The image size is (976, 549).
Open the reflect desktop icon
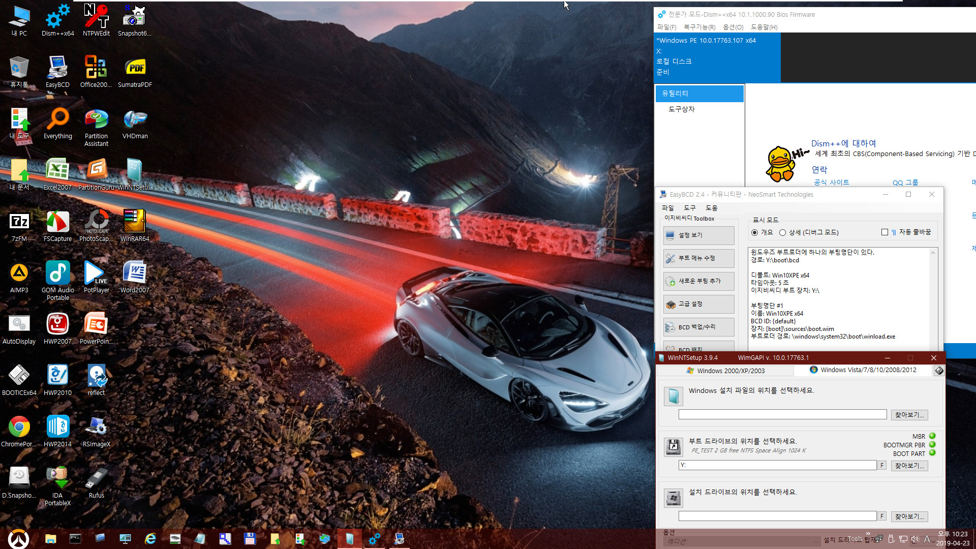tap(96, 380)
